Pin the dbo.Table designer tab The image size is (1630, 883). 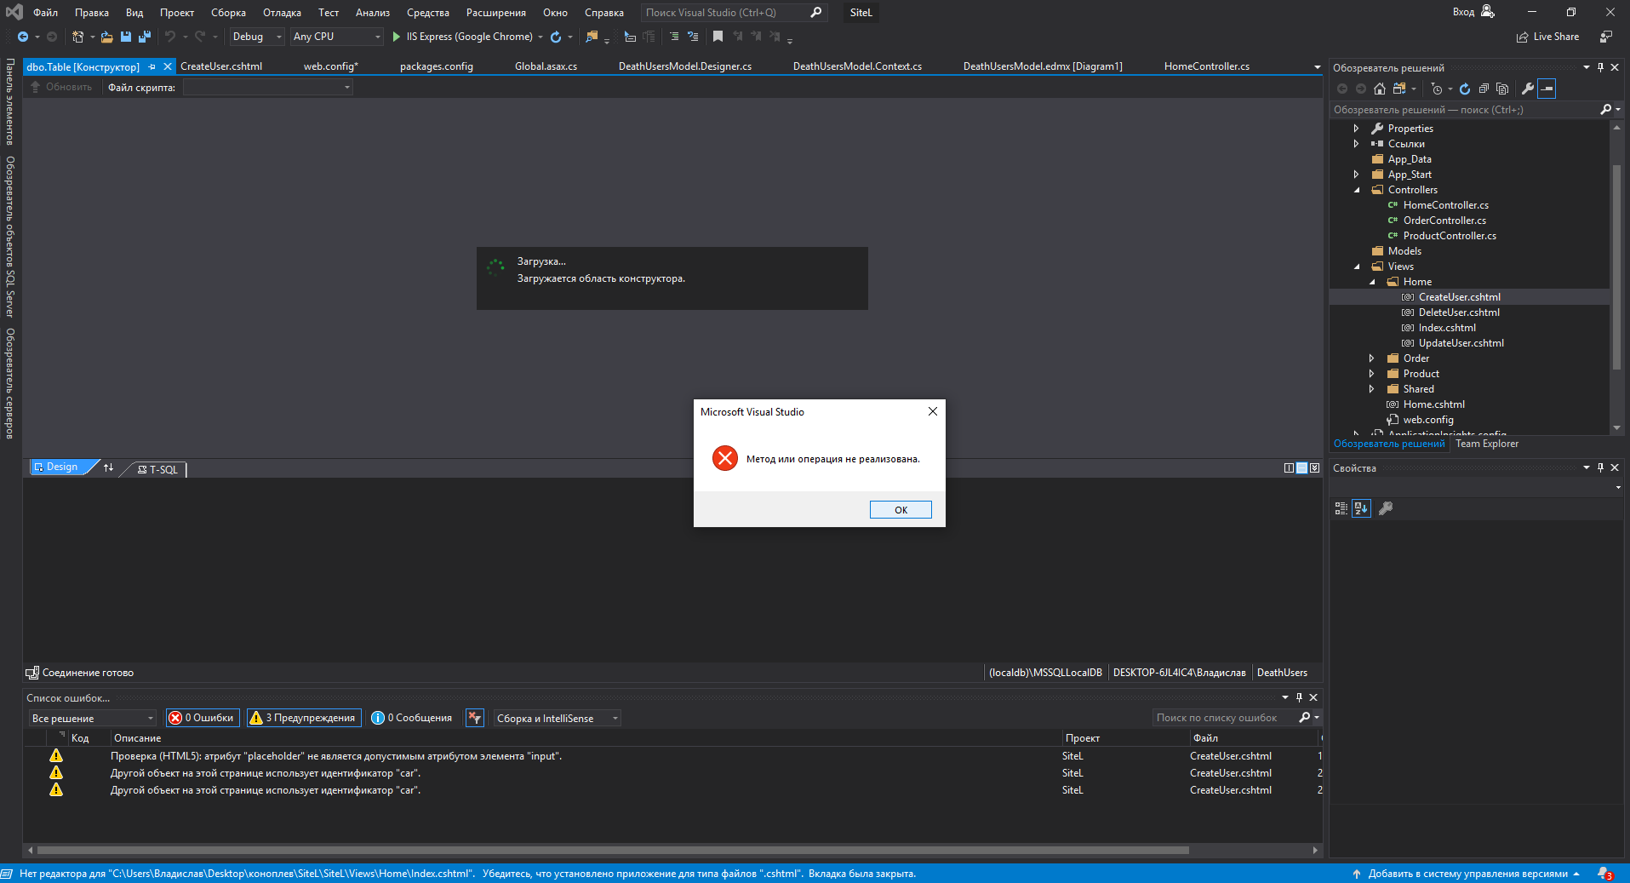(152, 66)
